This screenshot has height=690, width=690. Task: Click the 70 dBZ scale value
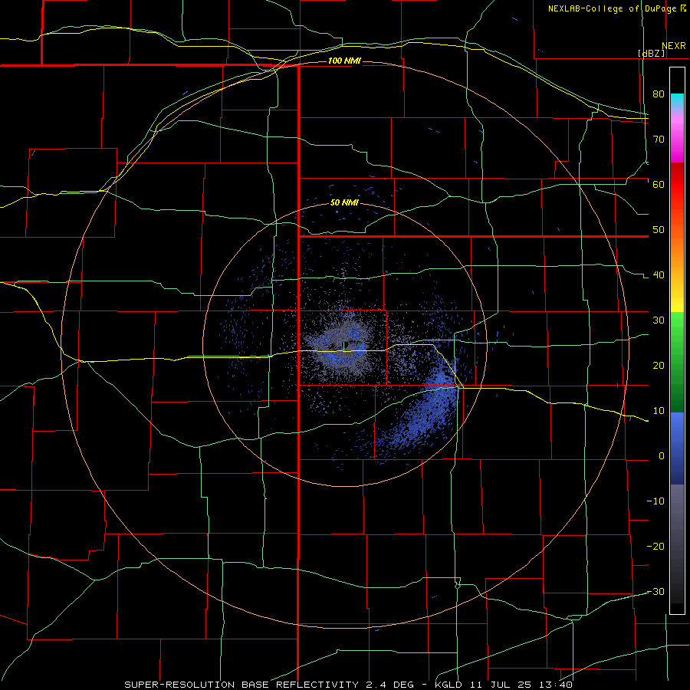659,139
